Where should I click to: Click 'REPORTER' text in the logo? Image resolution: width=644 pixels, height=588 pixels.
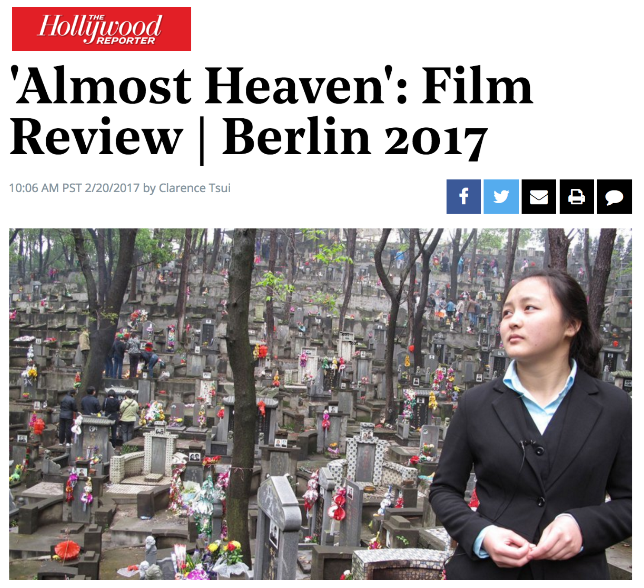126,41
